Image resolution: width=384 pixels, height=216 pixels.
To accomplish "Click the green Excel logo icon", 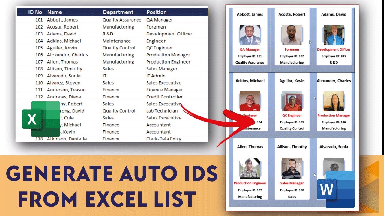I will (41, 119).
